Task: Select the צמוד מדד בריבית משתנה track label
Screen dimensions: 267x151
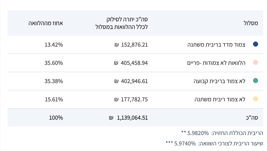Action: tap(219, 45)
